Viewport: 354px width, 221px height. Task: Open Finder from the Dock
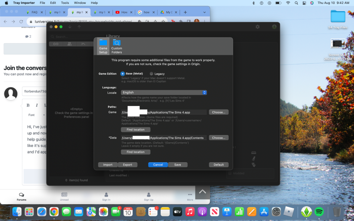coord(17,212)
